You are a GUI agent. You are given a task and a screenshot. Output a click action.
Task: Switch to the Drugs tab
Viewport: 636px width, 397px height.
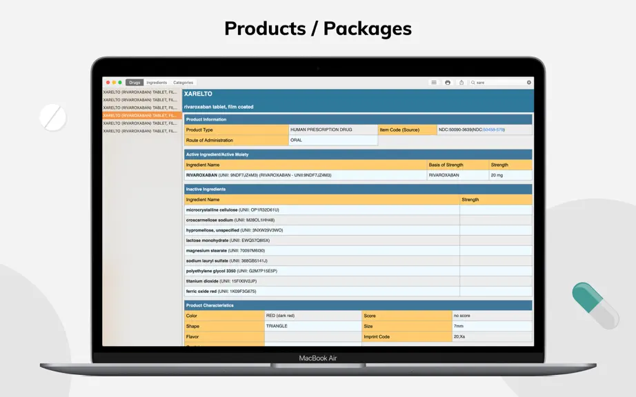coord(135,82)
